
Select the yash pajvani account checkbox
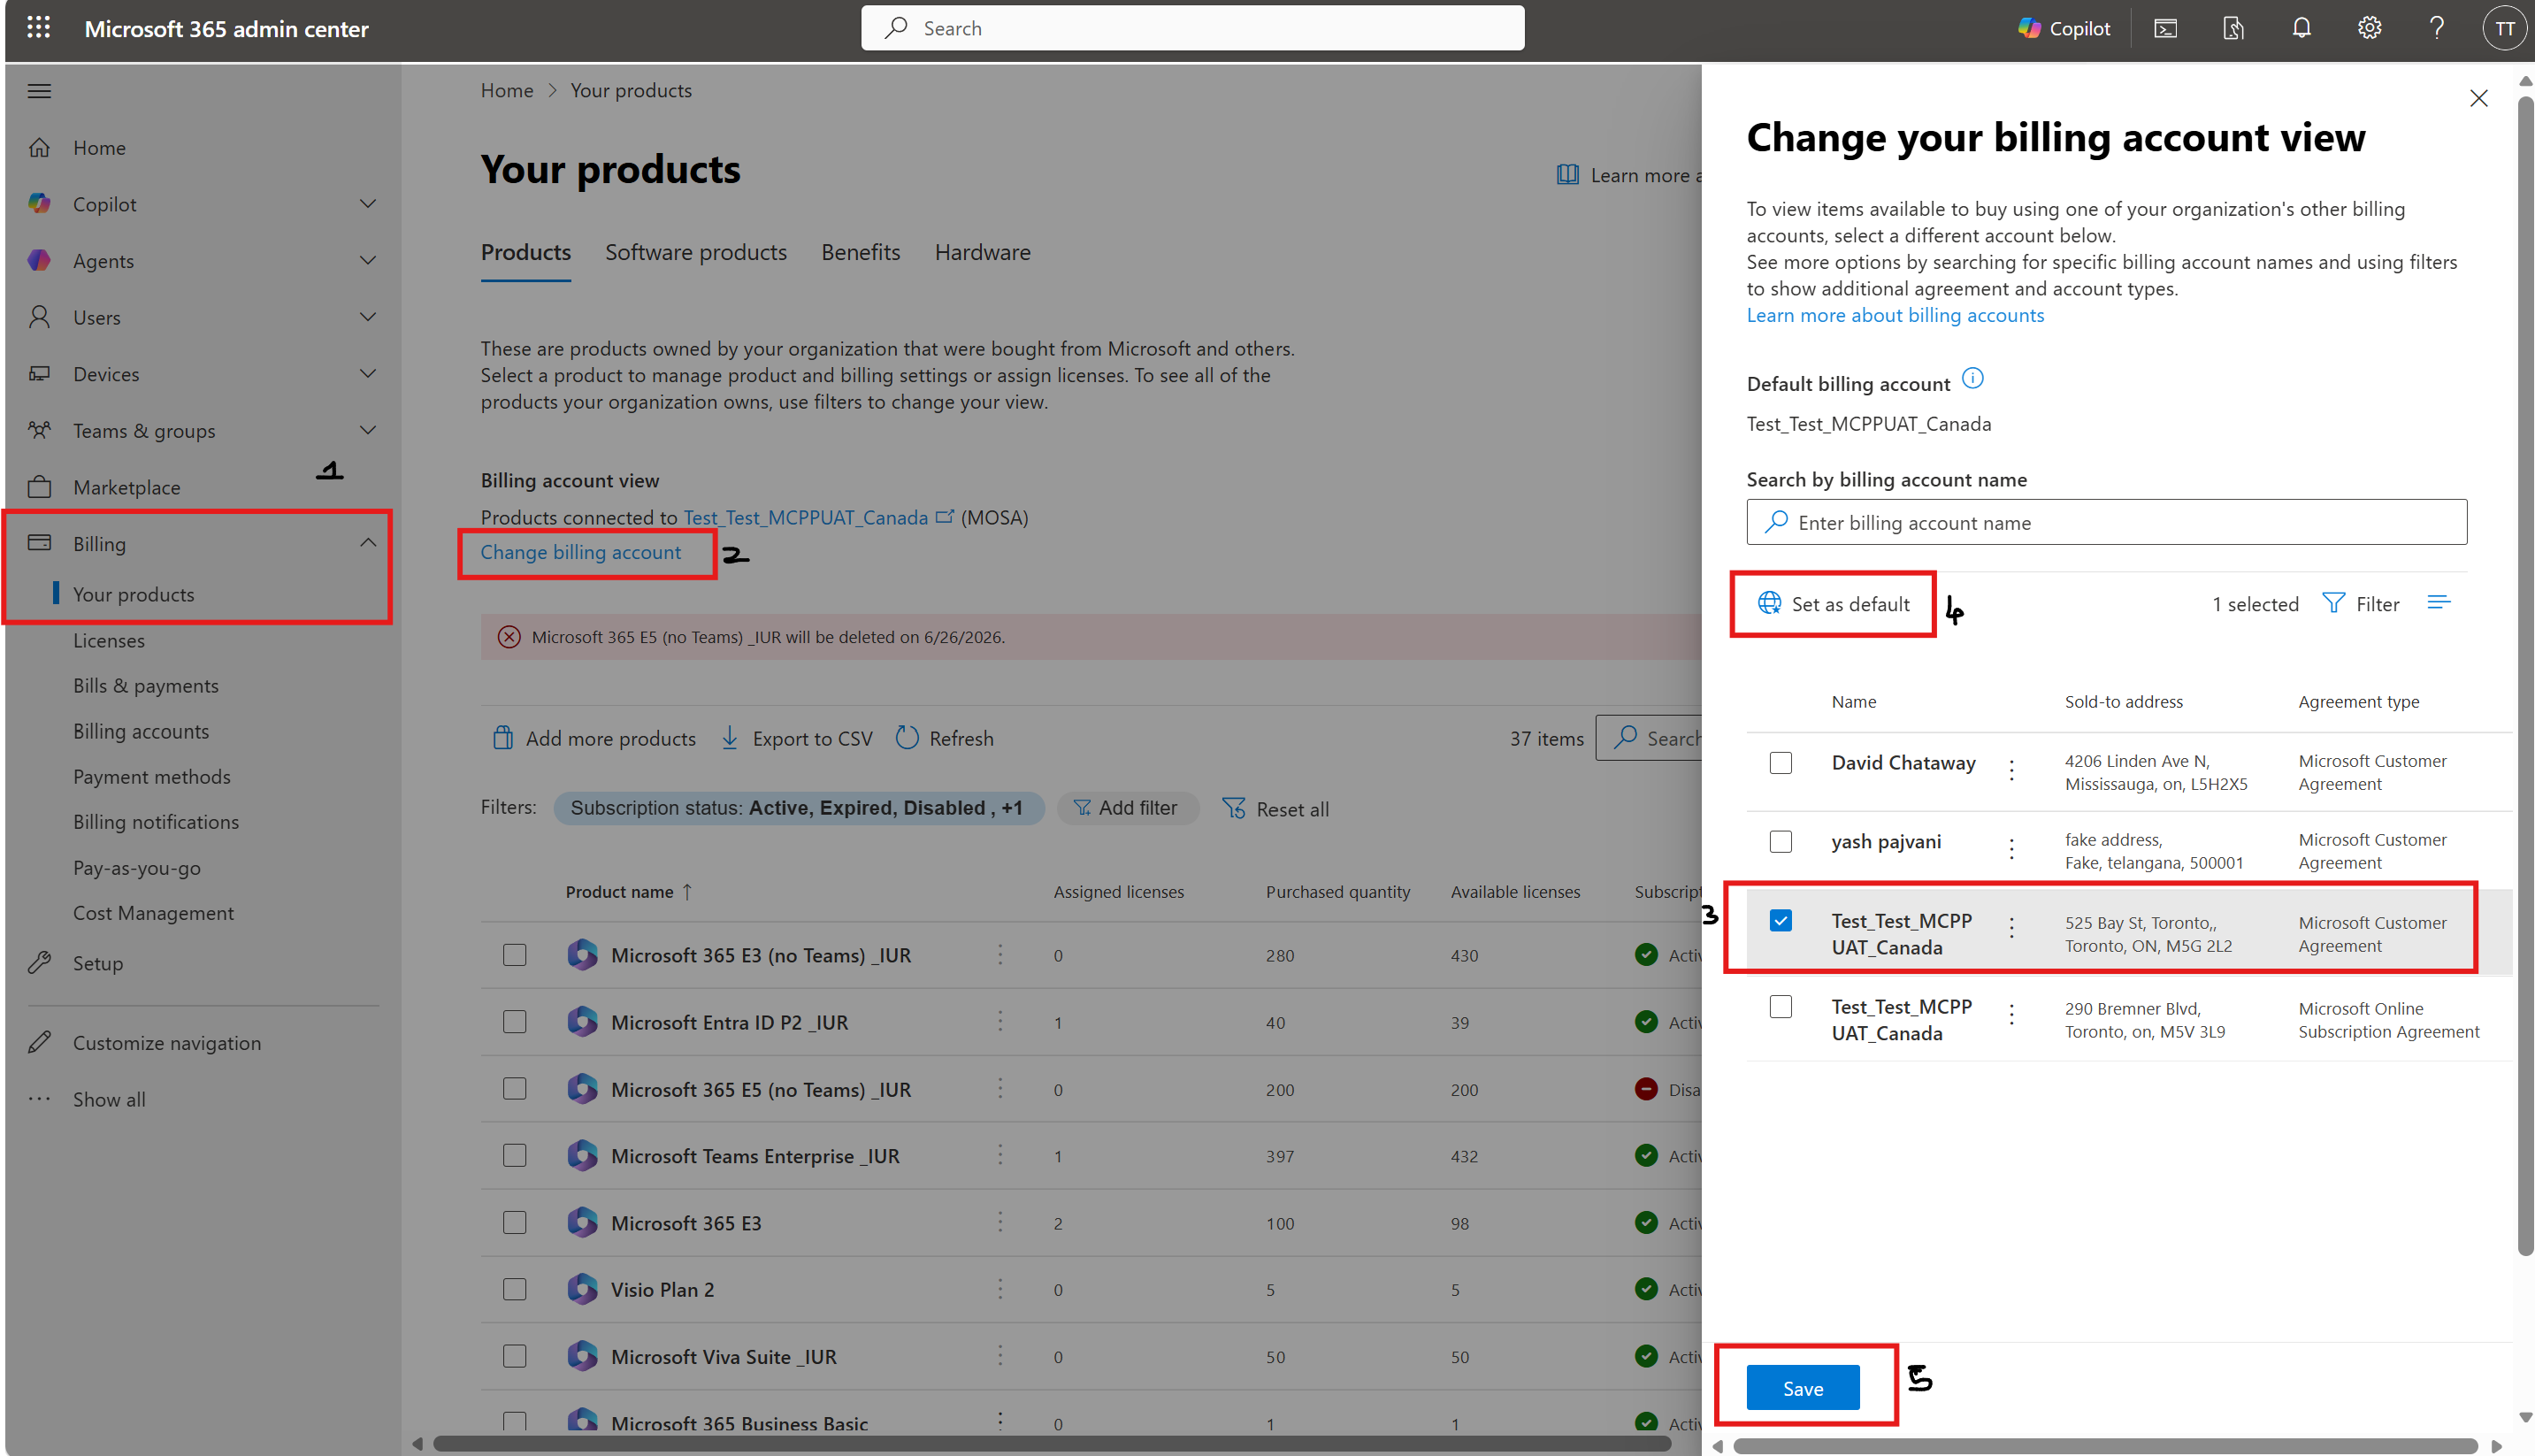coord(1781,842)
